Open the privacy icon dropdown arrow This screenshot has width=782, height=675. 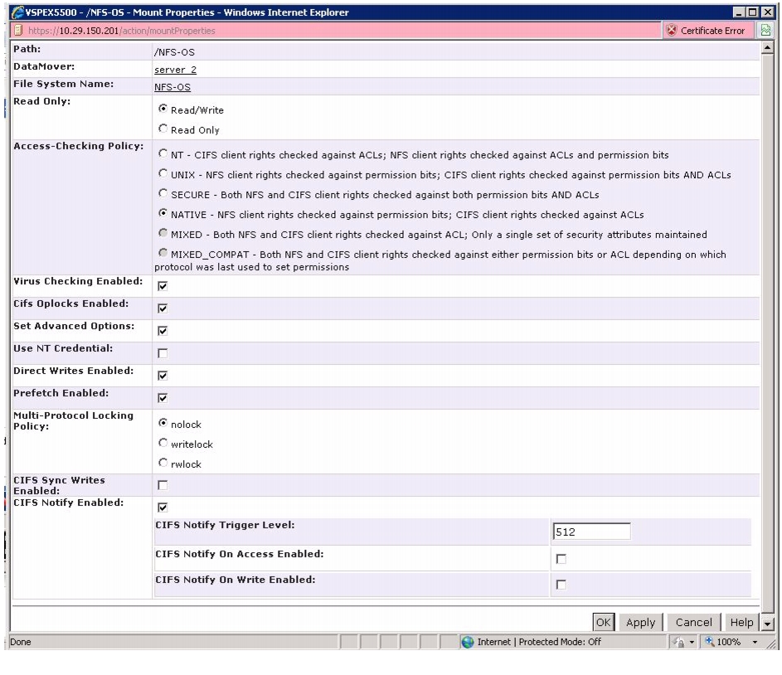click(x=692, y=642)
